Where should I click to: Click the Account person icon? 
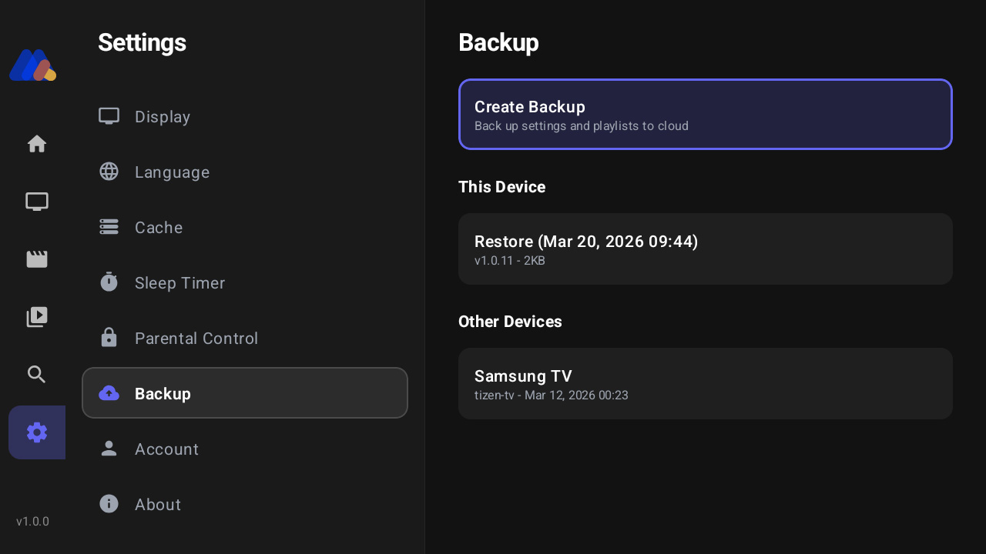click(109, 448)
